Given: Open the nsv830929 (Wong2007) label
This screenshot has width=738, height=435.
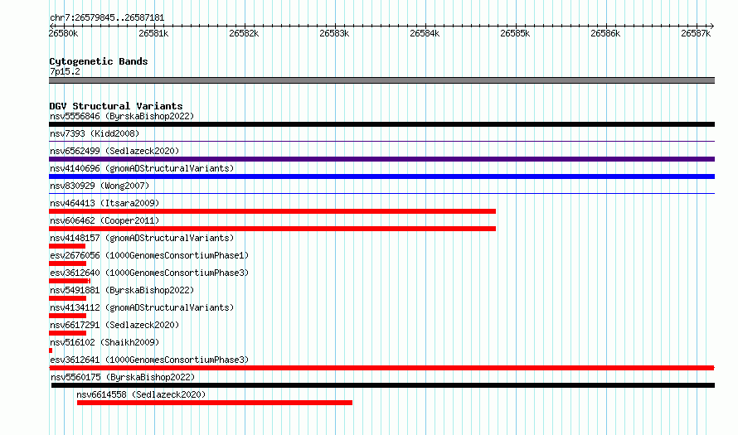Looking at the screenshot, I should click(100, 186).
